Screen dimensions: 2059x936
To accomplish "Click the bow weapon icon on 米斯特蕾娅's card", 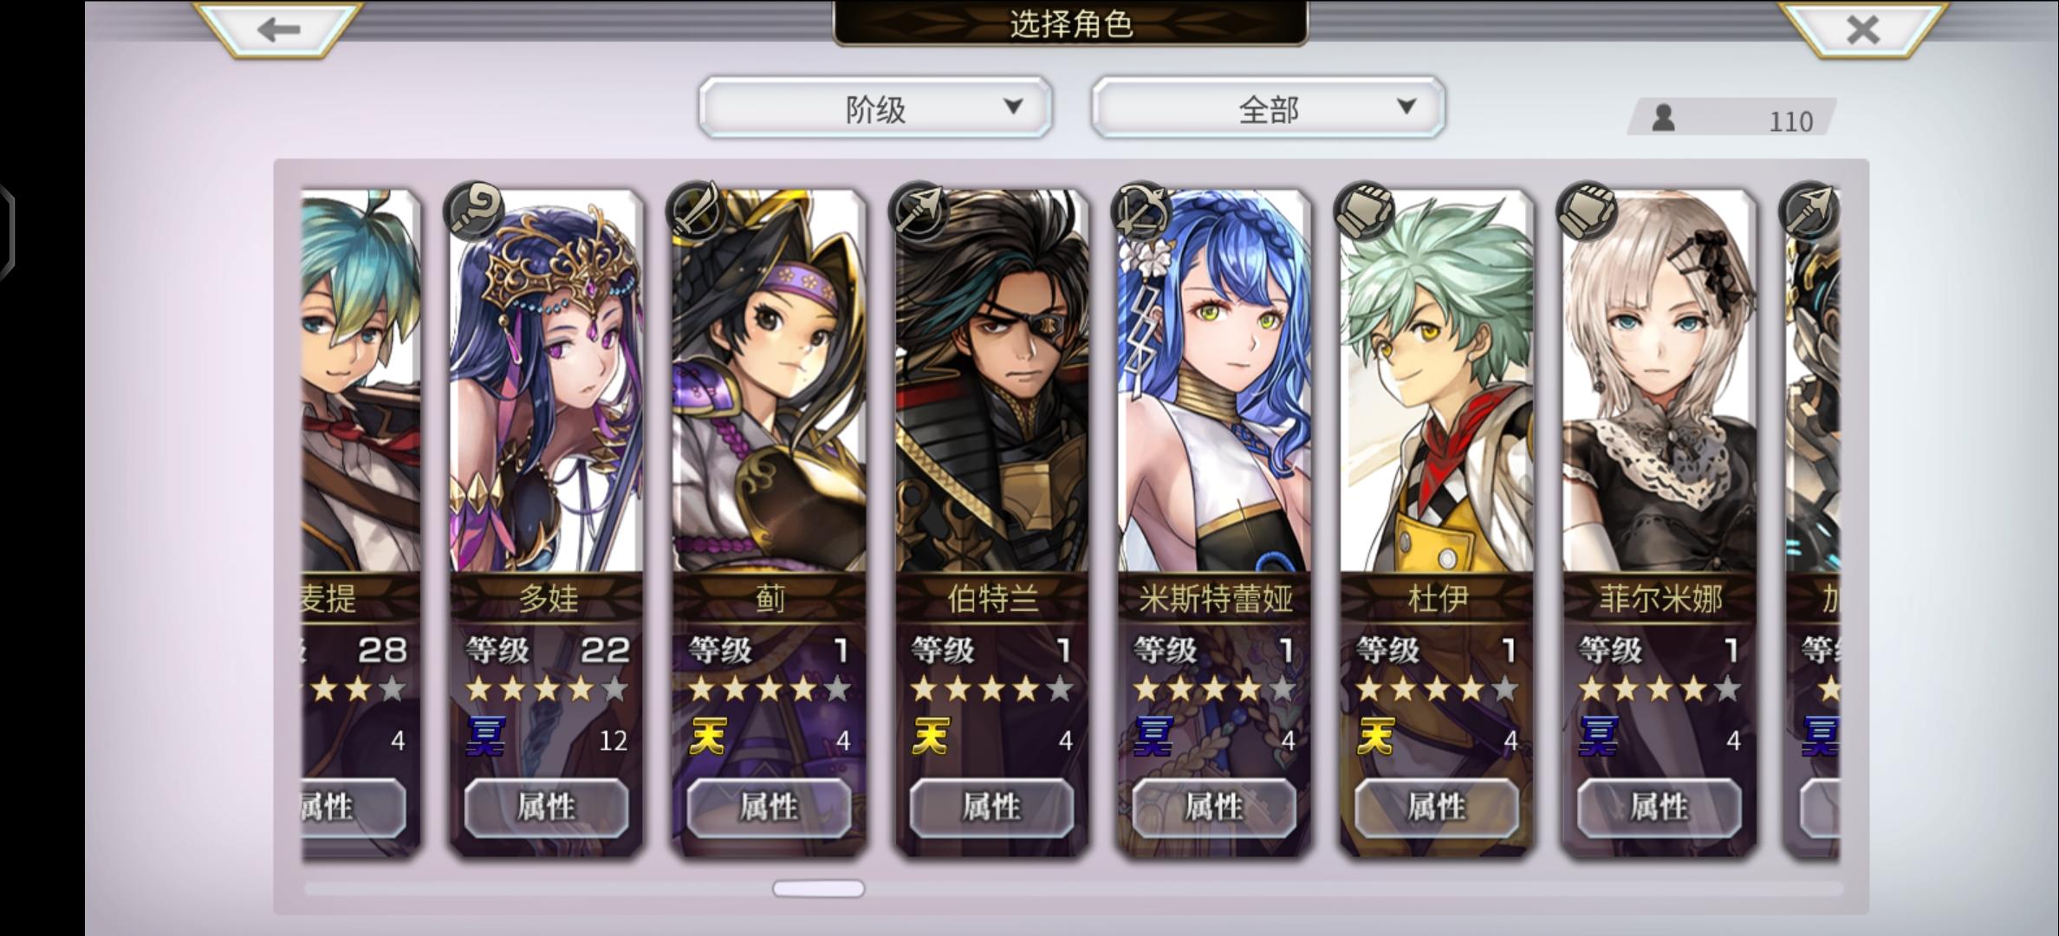I will tap(1141, 210).
